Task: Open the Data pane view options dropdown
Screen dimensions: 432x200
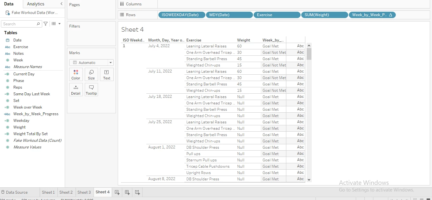Action: pyautogui.click(x=56, y=24)
